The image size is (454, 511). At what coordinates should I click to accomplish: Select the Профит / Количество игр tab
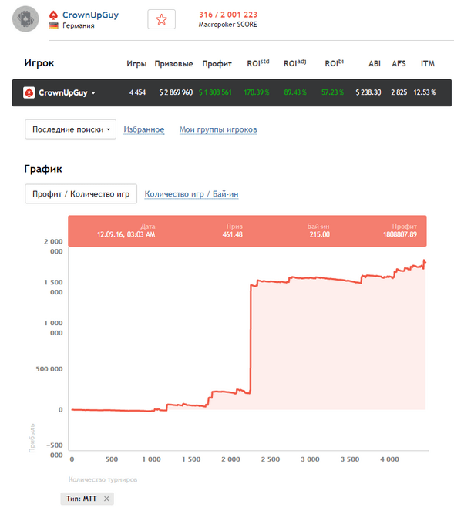[x=81, y=194]
